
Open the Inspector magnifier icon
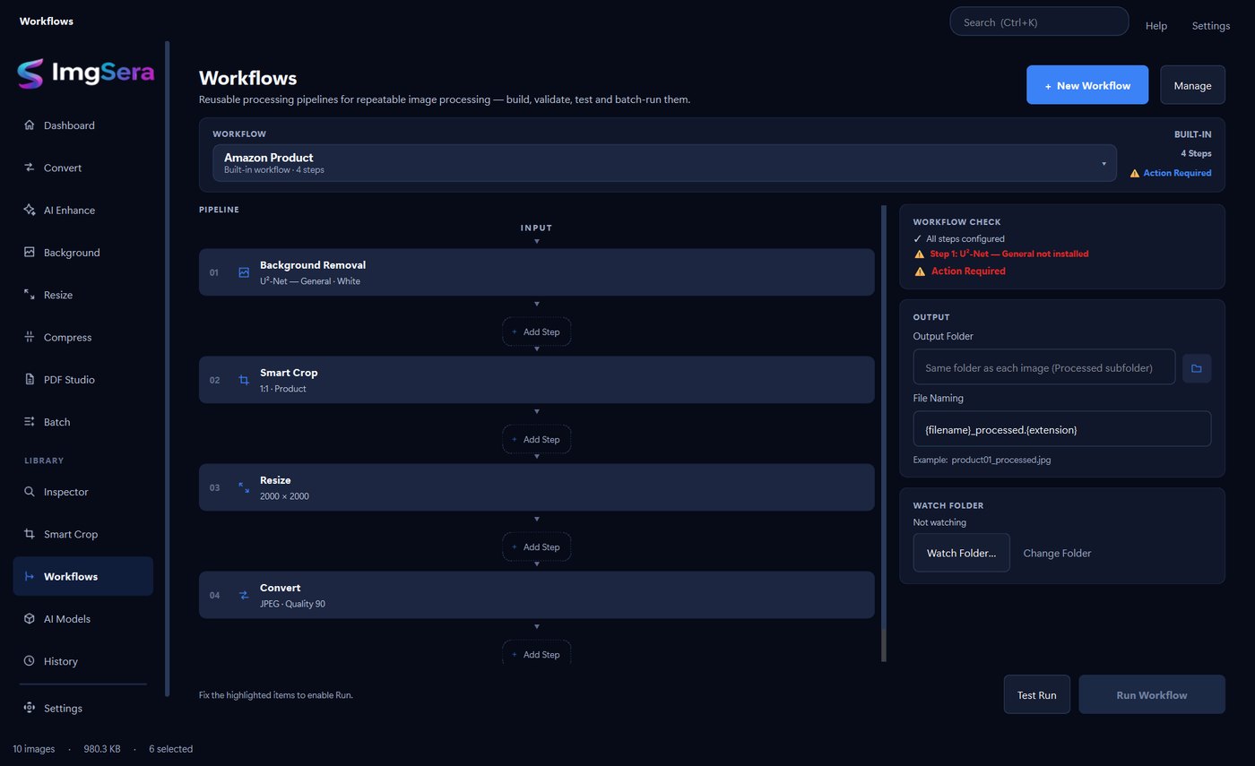point(29,492)
